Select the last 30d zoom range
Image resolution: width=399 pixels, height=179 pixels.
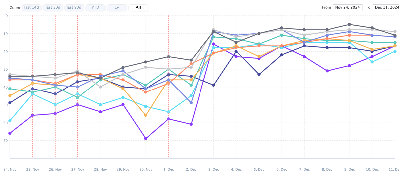coord(53,7)
